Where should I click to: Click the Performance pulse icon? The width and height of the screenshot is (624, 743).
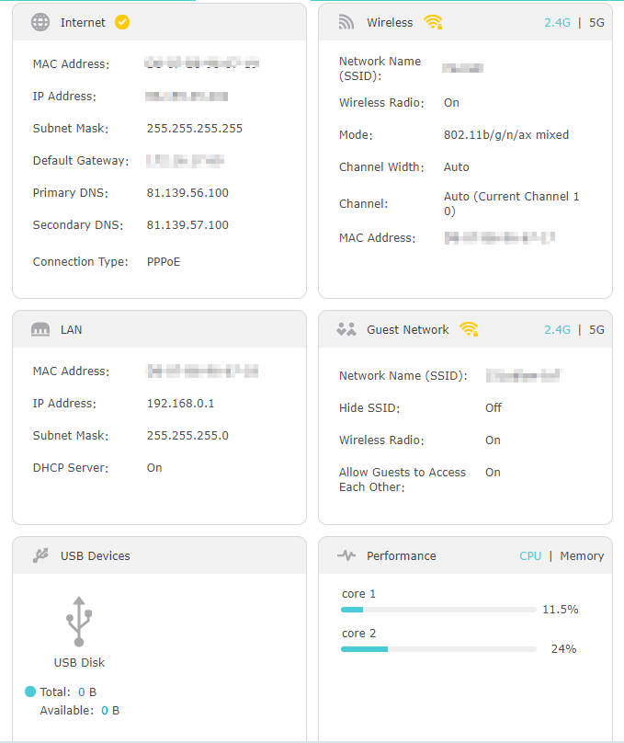pos(346,555)
